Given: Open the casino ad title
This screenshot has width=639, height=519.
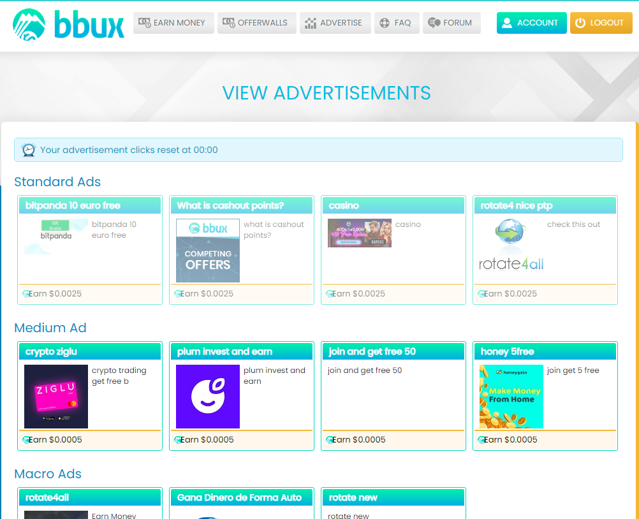Looking at the screenshot, I should [344, 205].
